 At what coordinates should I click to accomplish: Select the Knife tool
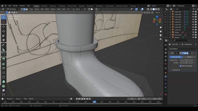click(x=3, y=77)
